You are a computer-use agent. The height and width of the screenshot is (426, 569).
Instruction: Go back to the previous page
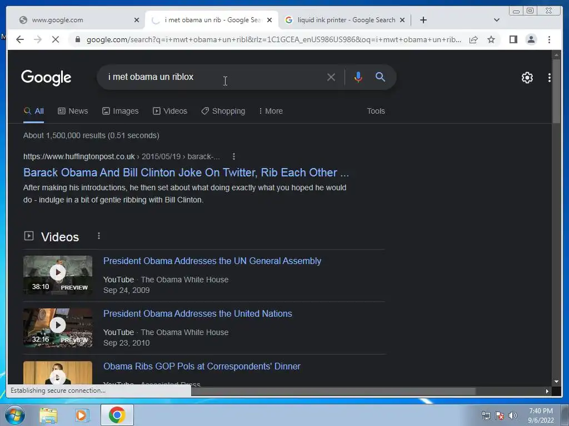[20, 39]
